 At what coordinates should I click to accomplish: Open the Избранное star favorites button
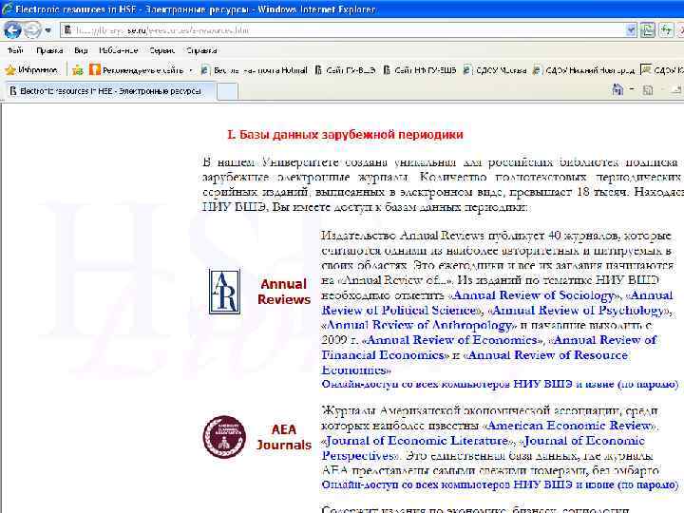click(x=31, y=69)
